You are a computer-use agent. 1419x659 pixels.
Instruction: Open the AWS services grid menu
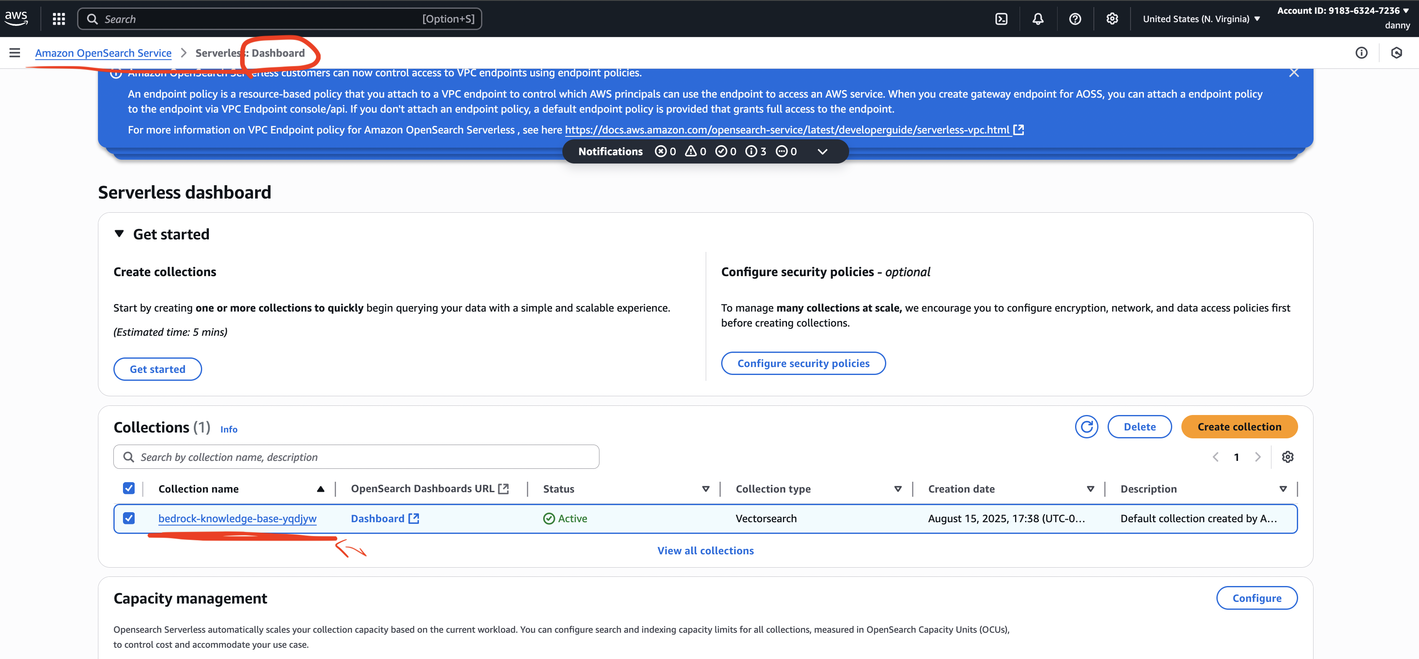(58, 19)
